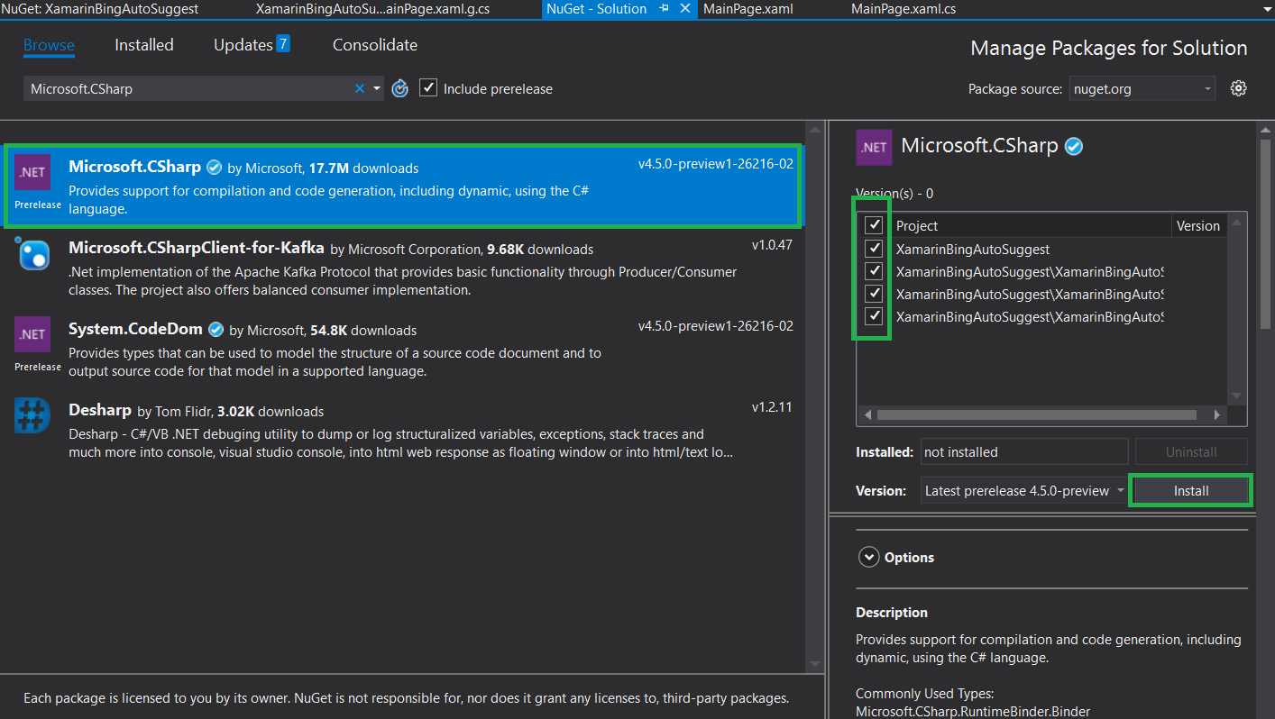Open the Consolidate tab
Image resolution: width=1275 pixels, height=719 pixels.
click(x=375, y=45)
